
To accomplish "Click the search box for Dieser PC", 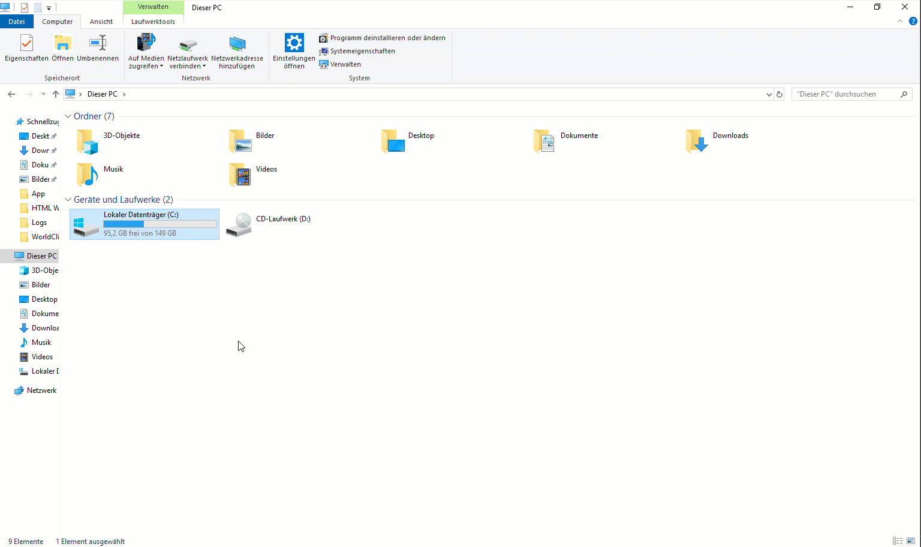I will pos(845,94).
